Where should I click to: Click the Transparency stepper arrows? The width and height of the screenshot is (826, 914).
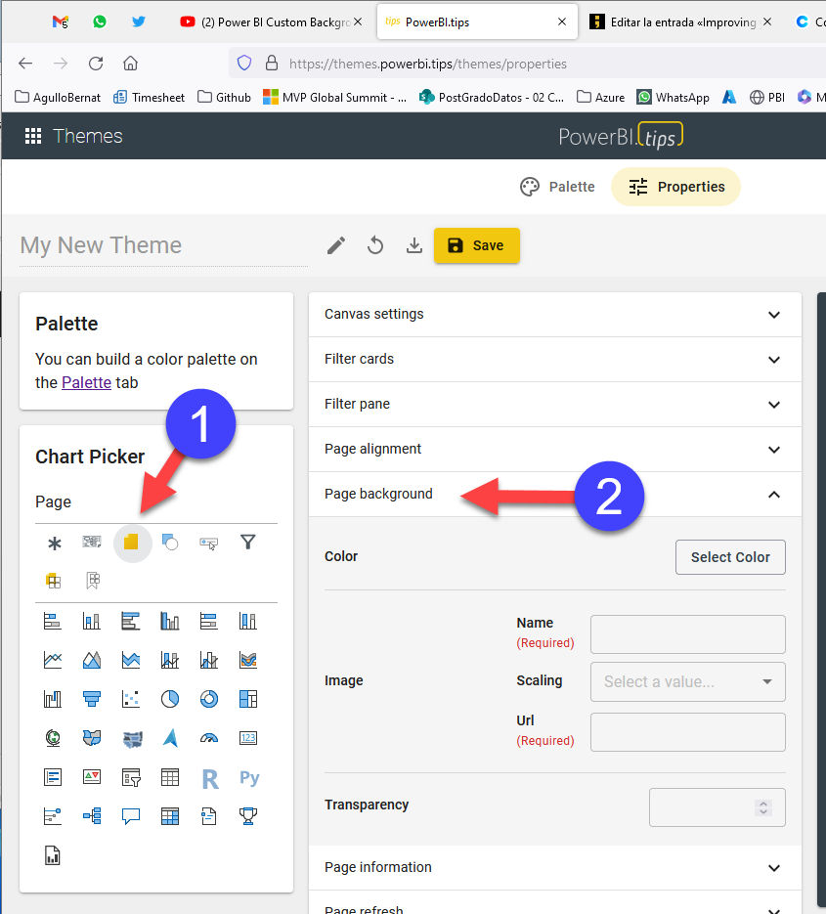[x=763, y=807]
